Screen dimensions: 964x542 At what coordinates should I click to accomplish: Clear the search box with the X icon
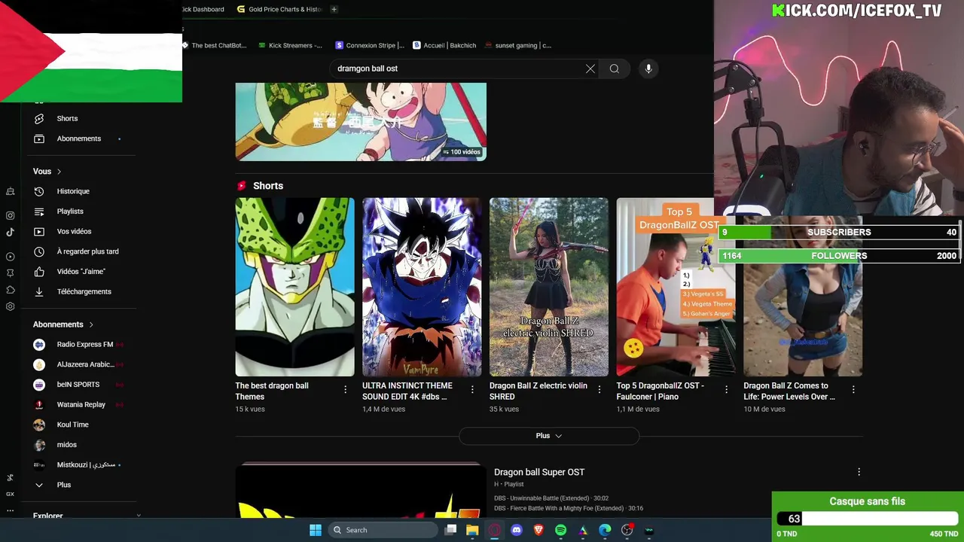tap(590, 69)
